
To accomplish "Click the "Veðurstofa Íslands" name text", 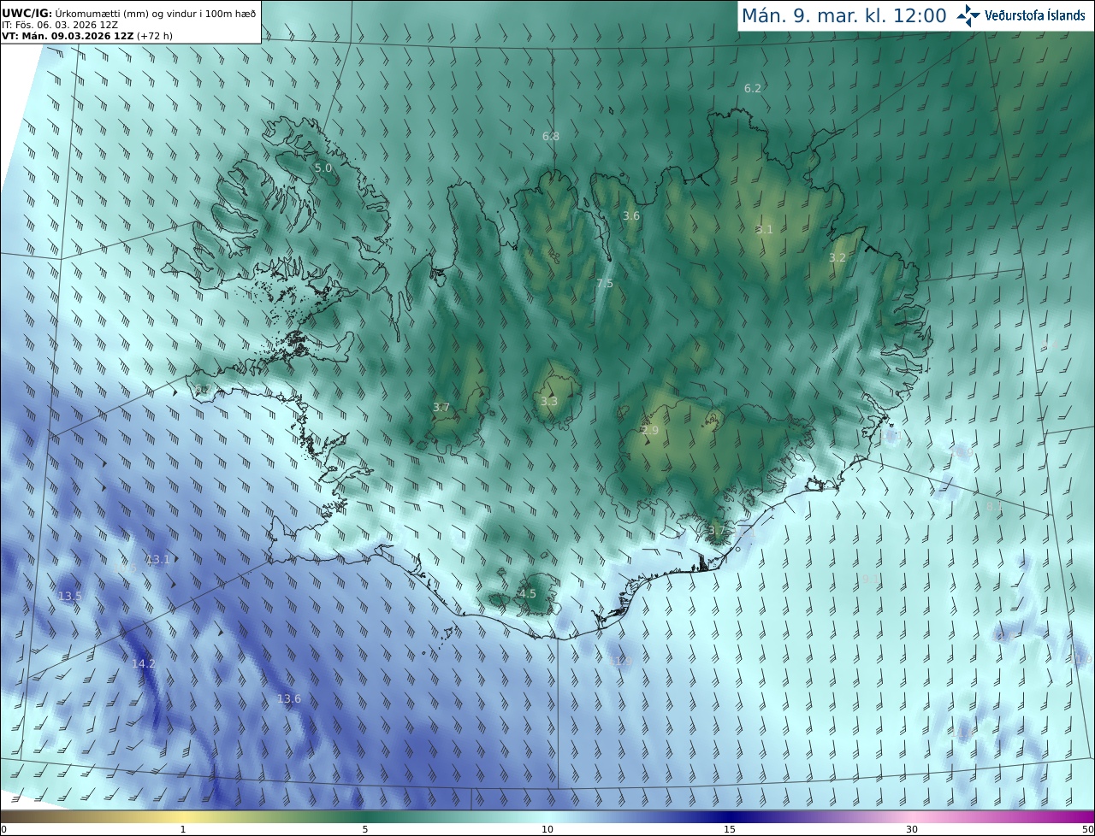I will click(x=1035, y=15).
